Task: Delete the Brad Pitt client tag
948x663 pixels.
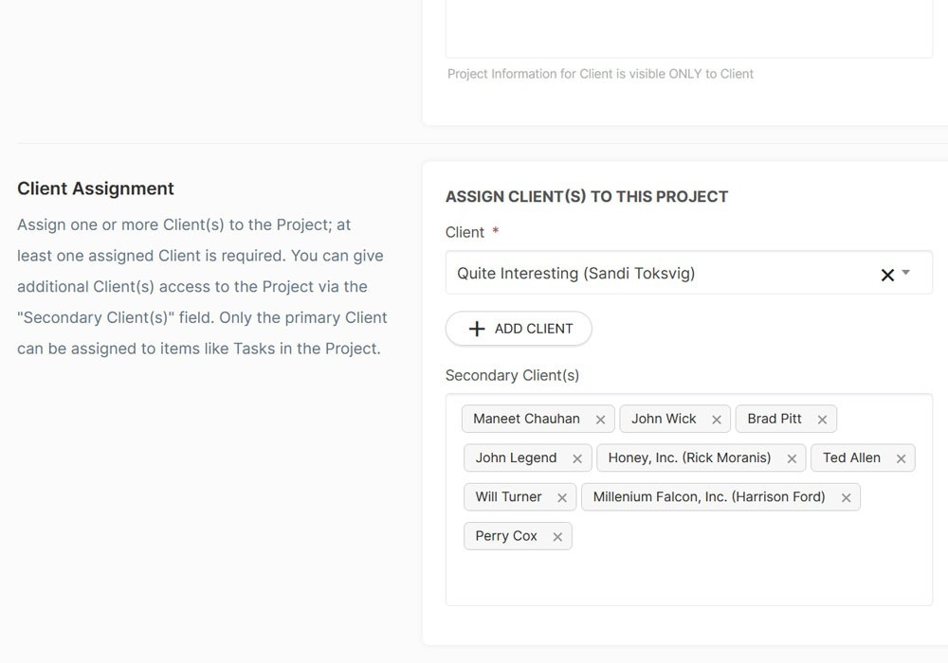Action: tap(822, 420)
